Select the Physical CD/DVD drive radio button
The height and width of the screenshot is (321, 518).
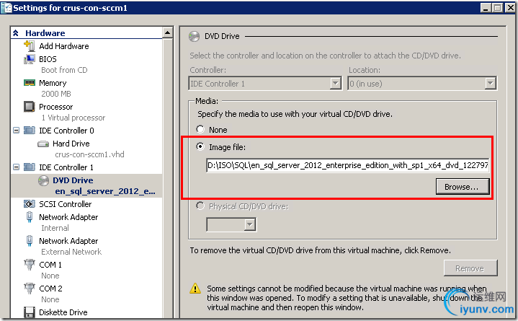tap(200, 206)
